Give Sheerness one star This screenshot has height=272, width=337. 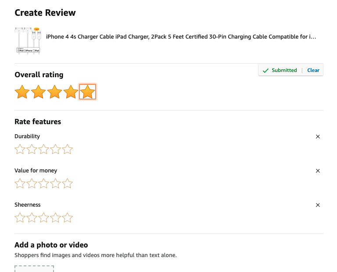point(20,218)
